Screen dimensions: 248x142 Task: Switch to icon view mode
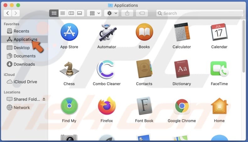click(x=54, y=13)
